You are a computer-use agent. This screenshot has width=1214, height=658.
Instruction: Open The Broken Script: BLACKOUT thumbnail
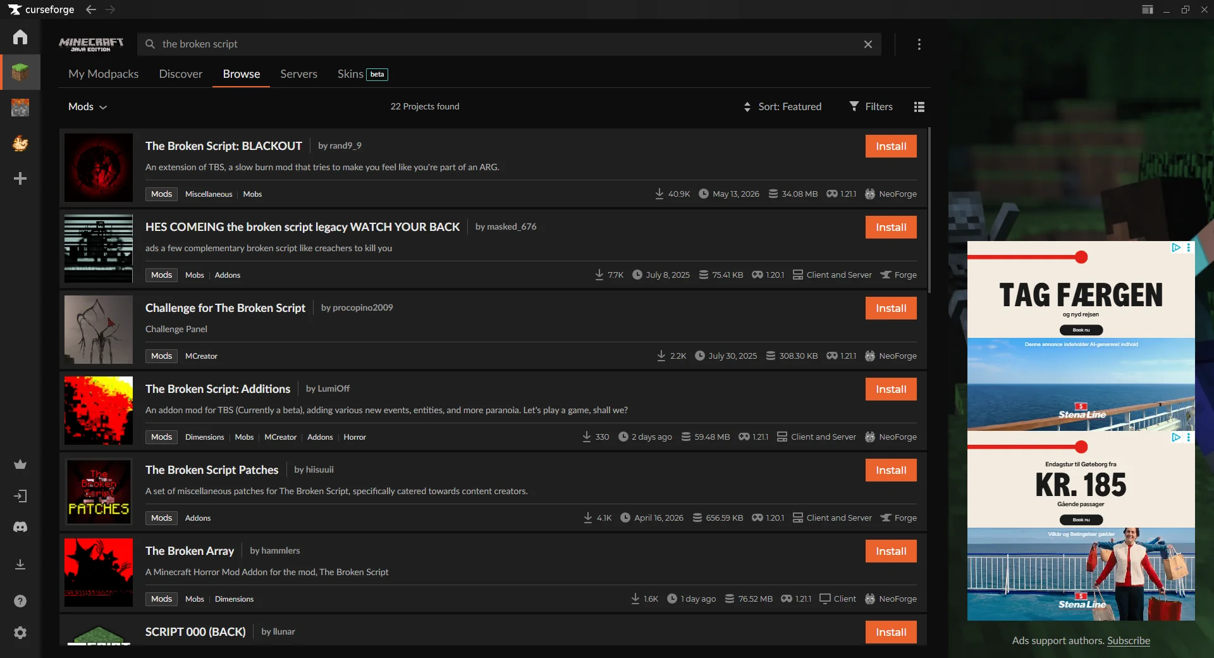[x=99, y=168]
